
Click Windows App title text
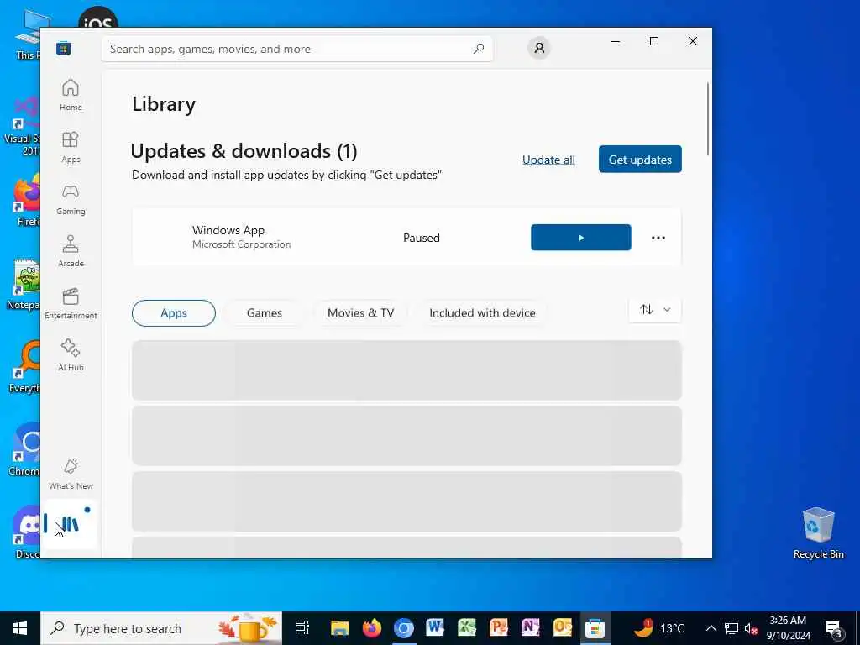coord(228,230)
